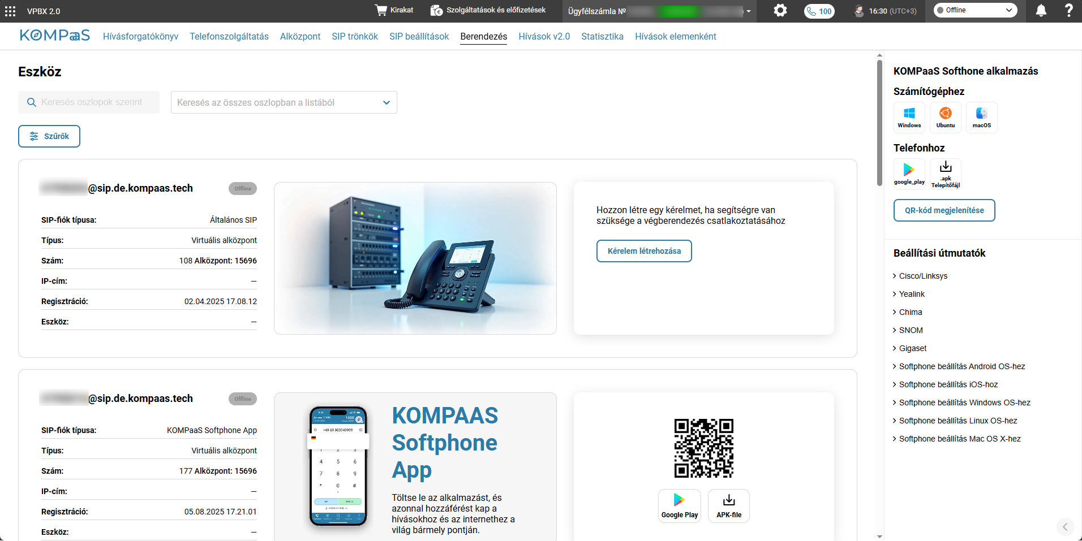This screenshot has width=1082, height=541.
Task: Open Szolgáltatások és előfizetések
Action: [x=488, y=10]
